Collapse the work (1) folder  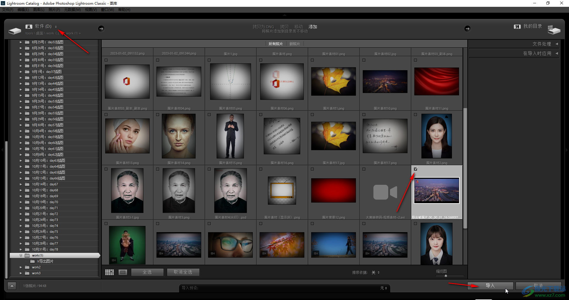click(x=21, y=255)
